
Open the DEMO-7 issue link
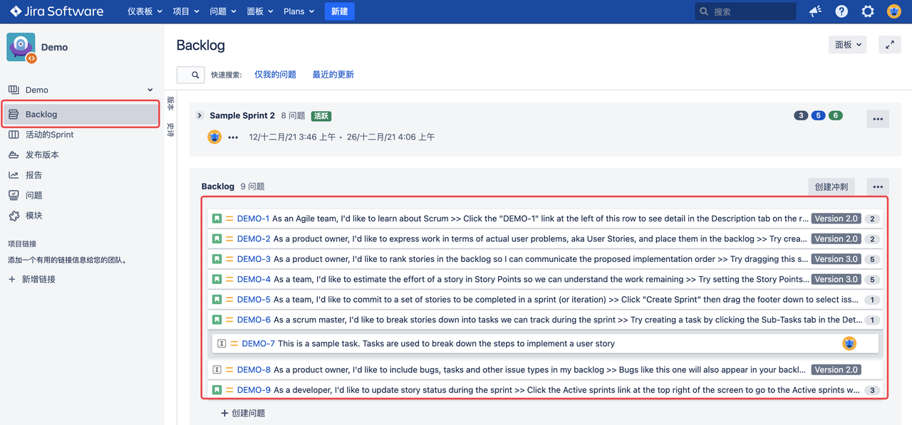258,343
